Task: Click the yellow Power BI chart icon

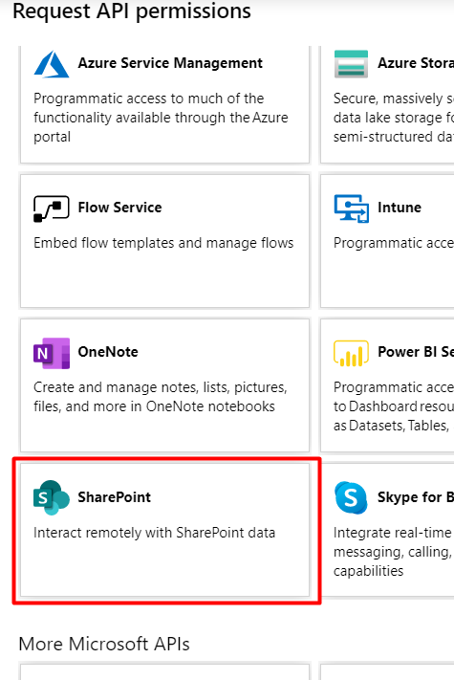Action: (351, 353)
